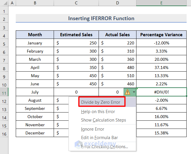Screen dimensions: 191x154
Task: Select column C header
Action: (x=76, y=3)
